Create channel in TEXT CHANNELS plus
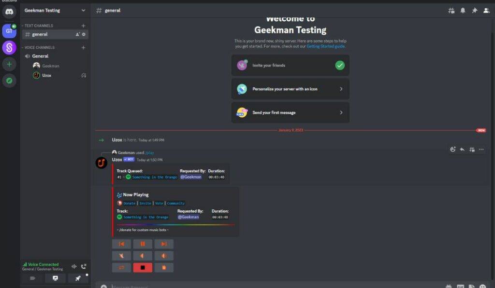Image resolution: width=495 pixels, height=288 pixels. [x=83, y=26]
